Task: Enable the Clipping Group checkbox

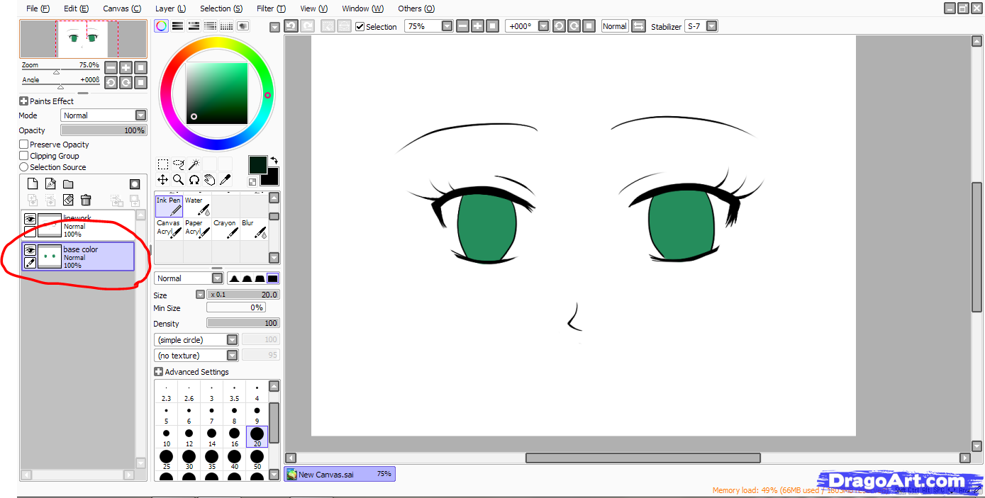Action: pos(24,156)
